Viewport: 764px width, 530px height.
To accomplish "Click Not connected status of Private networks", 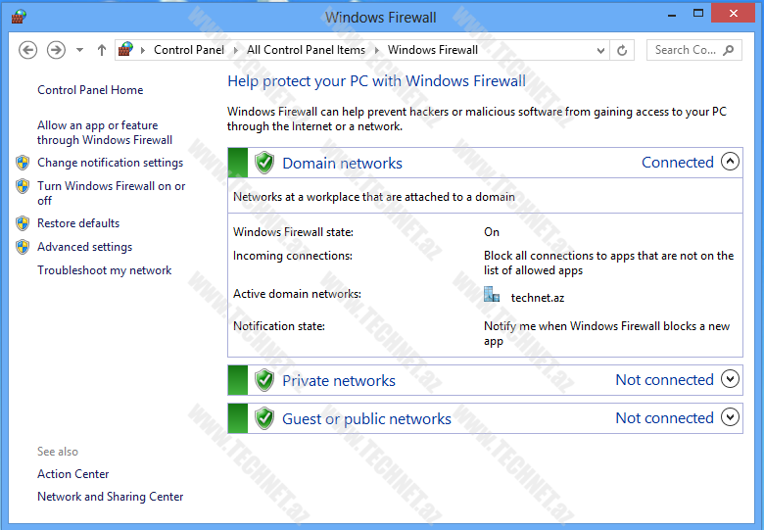I will [x=665, y=379].
